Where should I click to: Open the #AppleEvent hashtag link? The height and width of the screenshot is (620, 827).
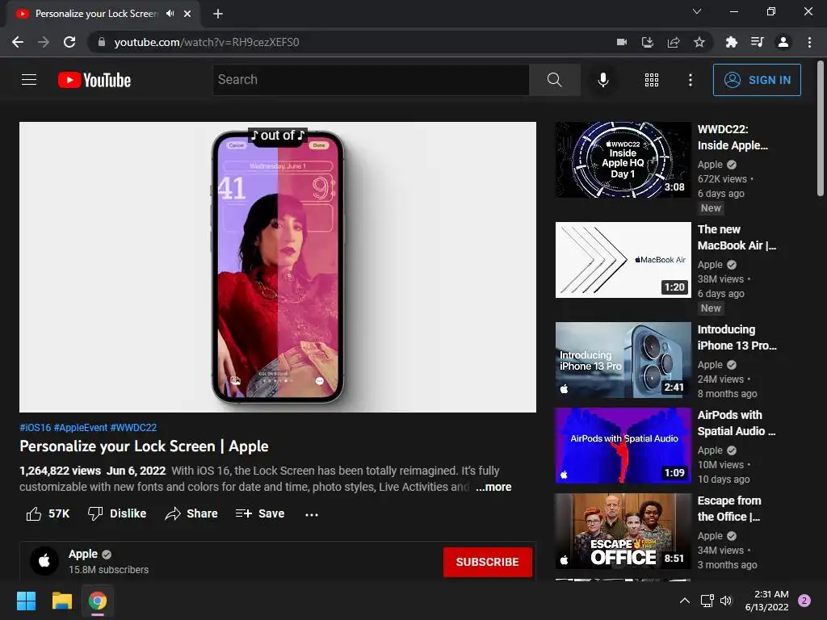click(81, 428)
